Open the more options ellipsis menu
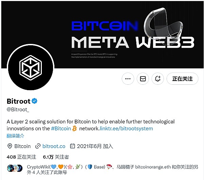The height and width of the screenshot is (180, 204). [x=128, y=79]
